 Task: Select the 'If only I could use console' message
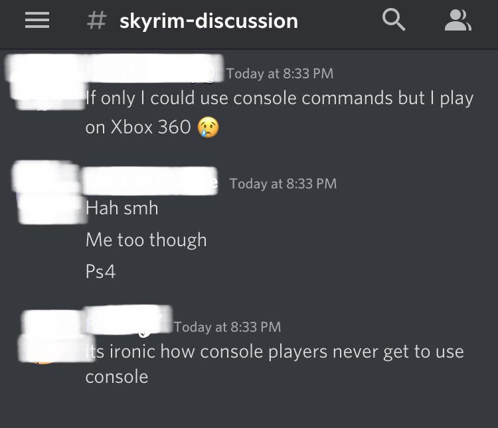click(280, 113)
